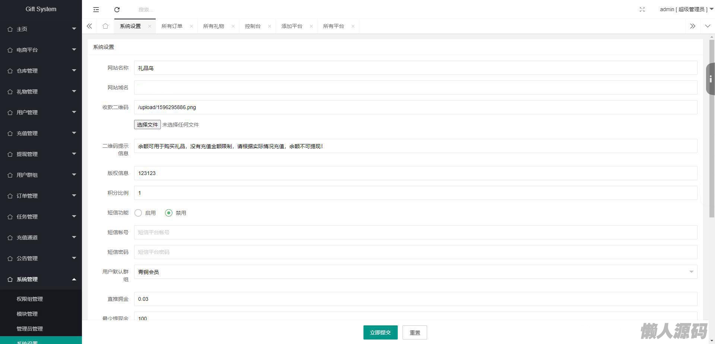Click the icon beside 任务管理
Image resolution: width=715 pixels, height=344 pixels.
pyautogui.click(x=10, y=217)
